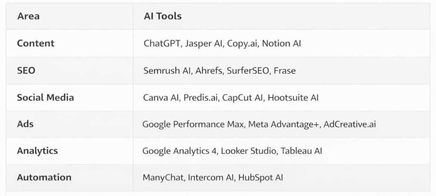Select the "SEO" row label

point(26,71)
